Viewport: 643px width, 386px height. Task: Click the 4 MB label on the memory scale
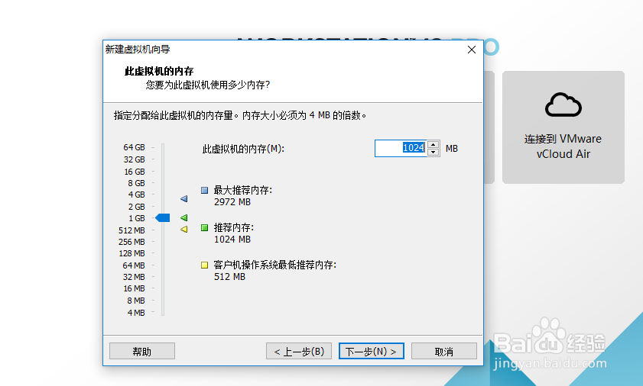click(x=136, y=313)
